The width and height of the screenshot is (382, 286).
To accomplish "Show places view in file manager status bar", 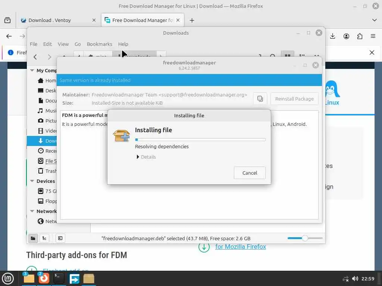I will tap(33, 238).
